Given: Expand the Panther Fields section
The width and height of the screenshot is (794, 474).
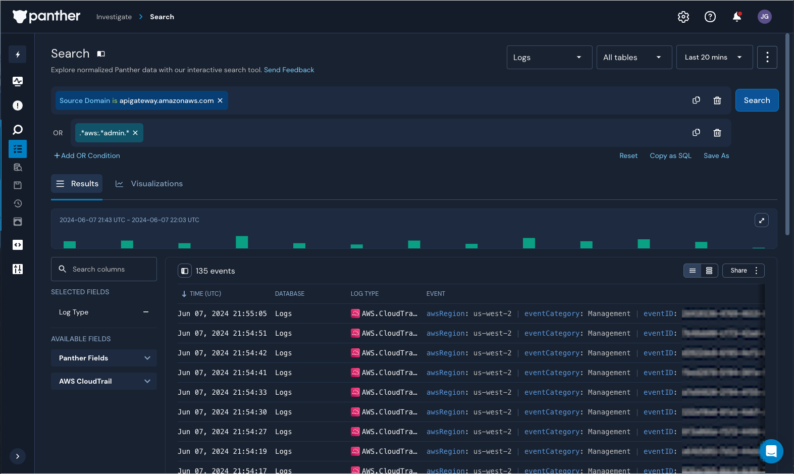Looking at the screenshot, I should point(104,358).
